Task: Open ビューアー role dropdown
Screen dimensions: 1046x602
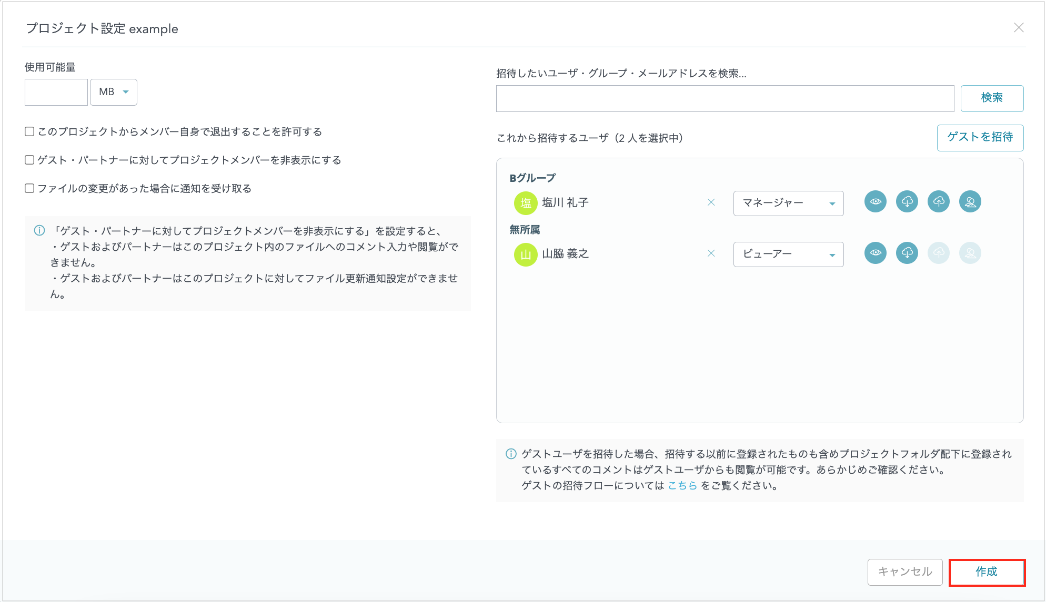Action: coord(788,254)
